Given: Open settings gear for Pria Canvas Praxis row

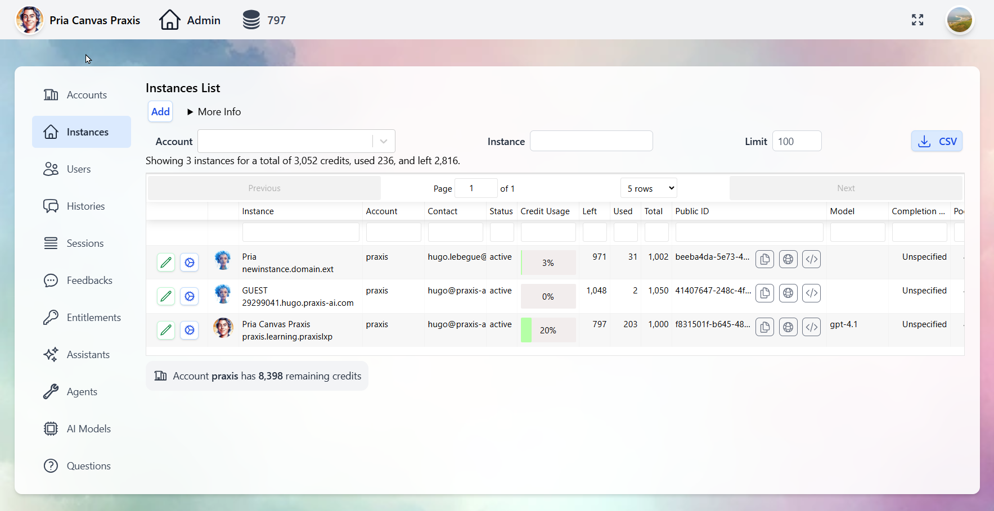Looking at the screenshot, I should (x=190, y=330).
